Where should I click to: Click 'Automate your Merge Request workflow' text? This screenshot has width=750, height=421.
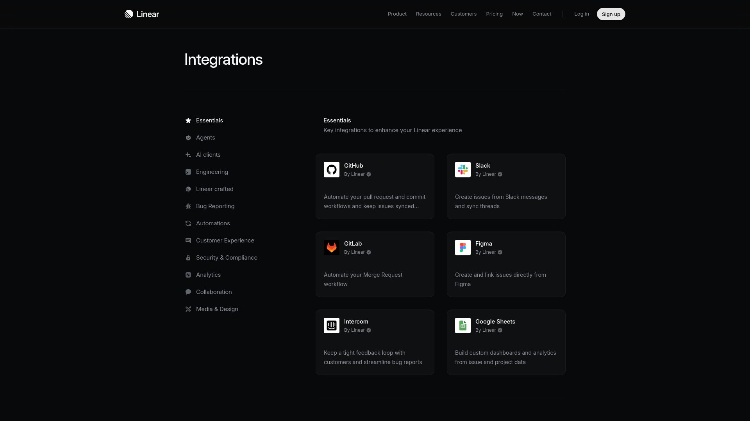(x=363, y=279)
